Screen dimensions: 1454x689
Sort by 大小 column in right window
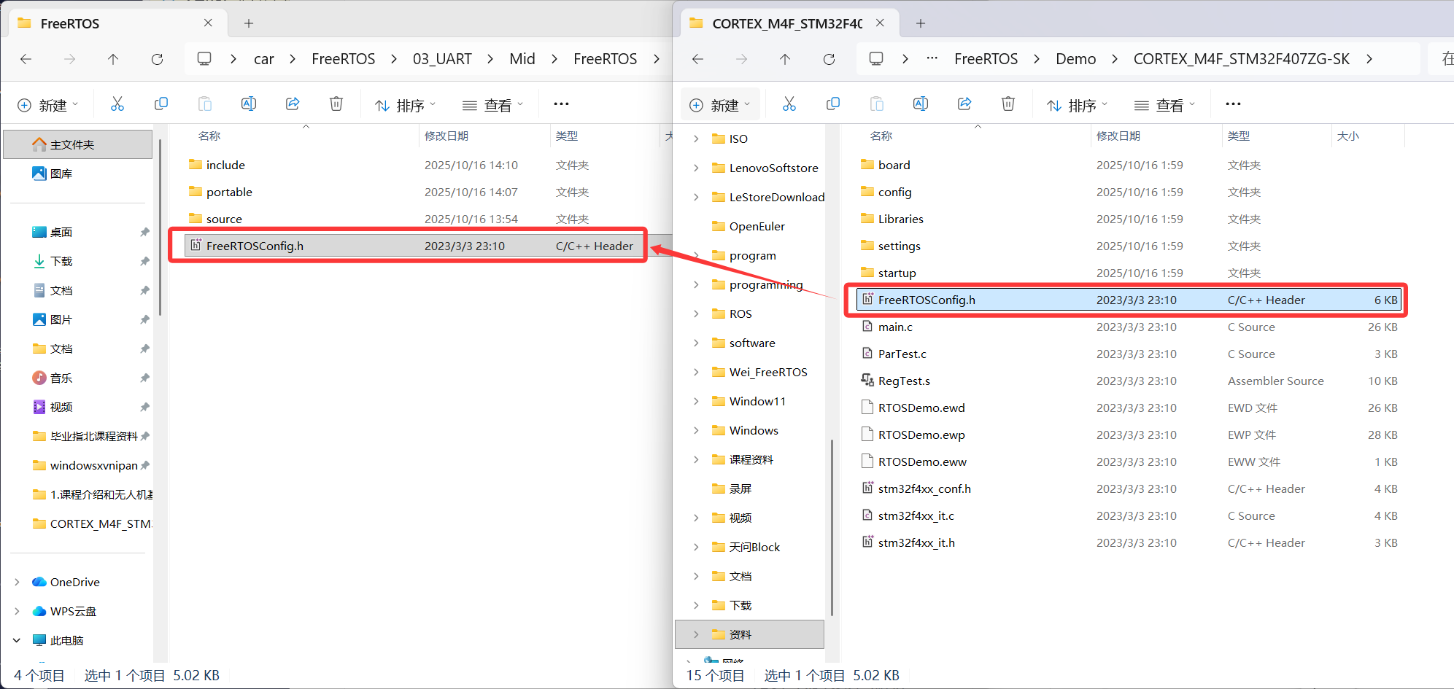[1347, 136]
